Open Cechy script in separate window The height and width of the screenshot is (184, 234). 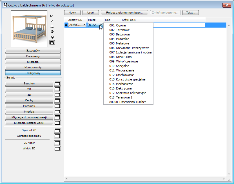pyautogui.click(x=57, y=100)
